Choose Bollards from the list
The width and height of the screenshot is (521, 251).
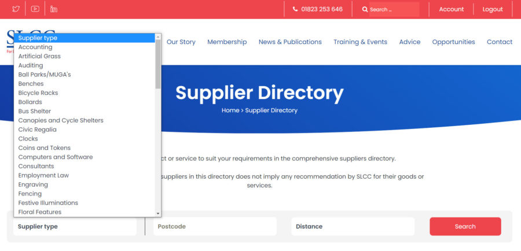pyautogui.click(x=85, y=102)
